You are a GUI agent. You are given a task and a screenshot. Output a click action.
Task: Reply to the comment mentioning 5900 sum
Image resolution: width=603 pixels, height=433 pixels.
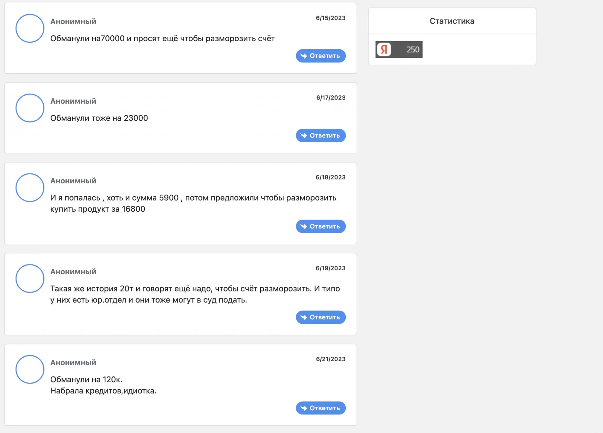(x=321, y=226)
